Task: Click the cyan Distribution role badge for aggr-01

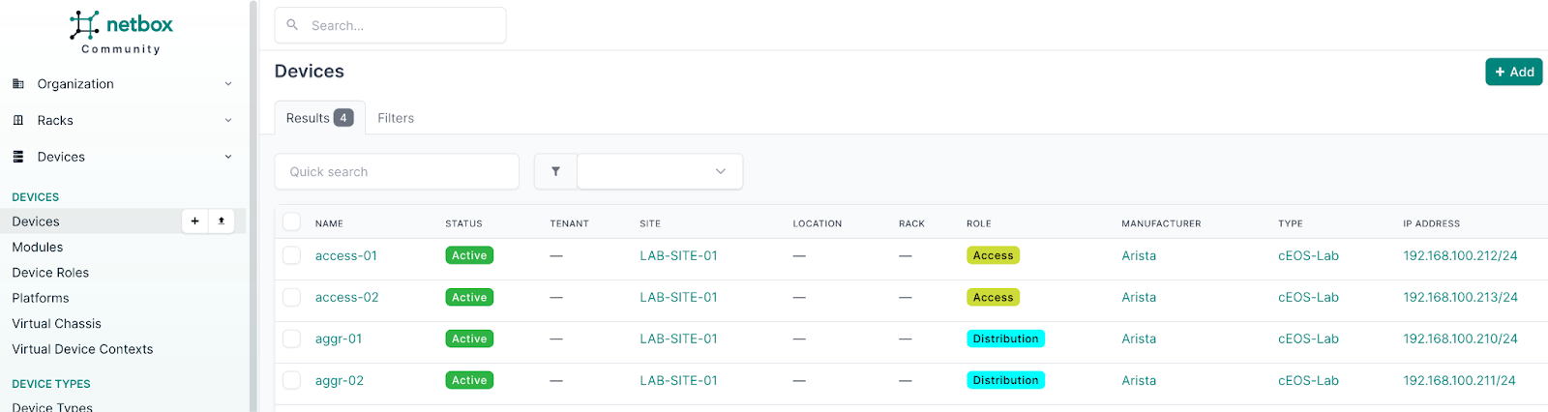Action: 1005,339
